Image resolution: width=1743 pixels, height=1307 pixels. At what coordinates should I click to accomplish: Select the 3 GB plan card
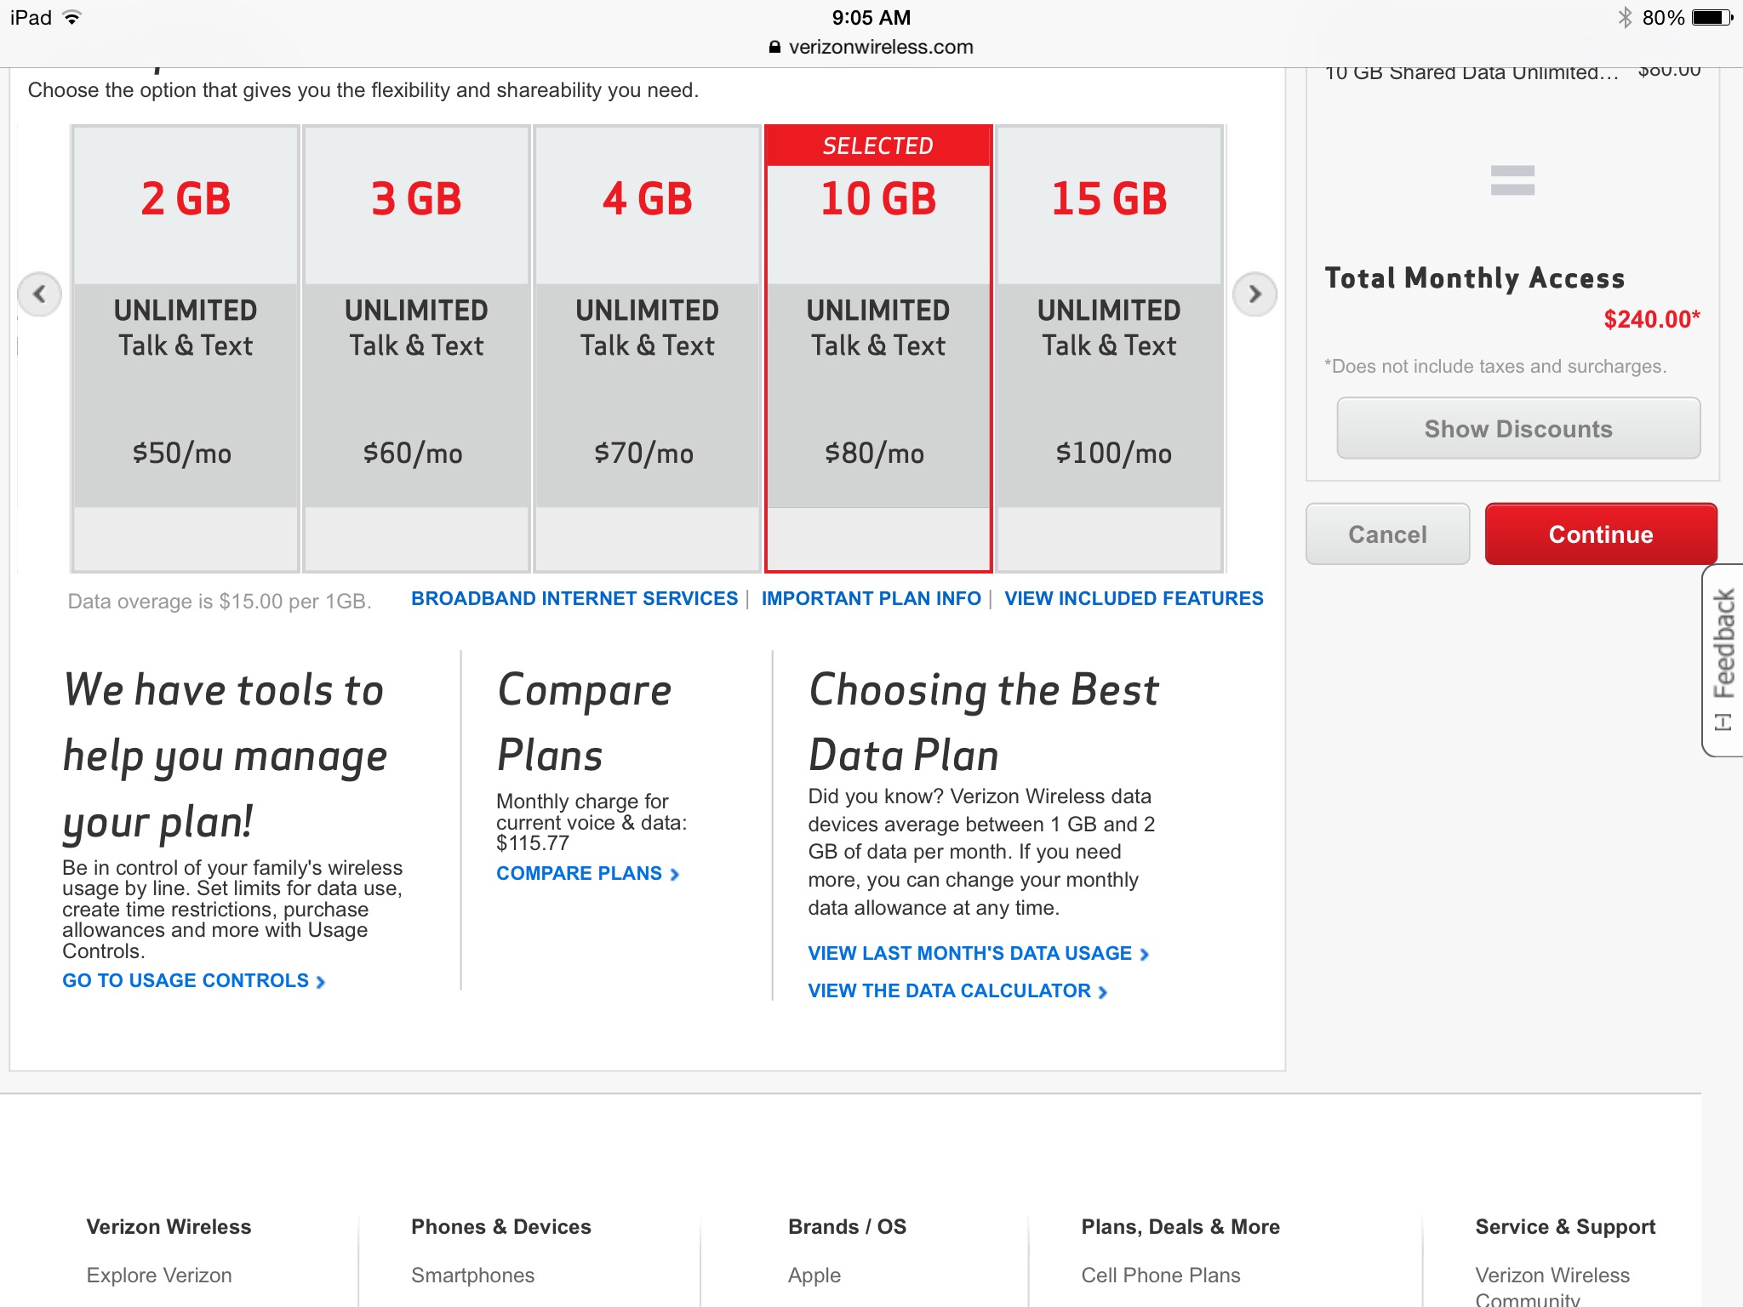(416, 349)
